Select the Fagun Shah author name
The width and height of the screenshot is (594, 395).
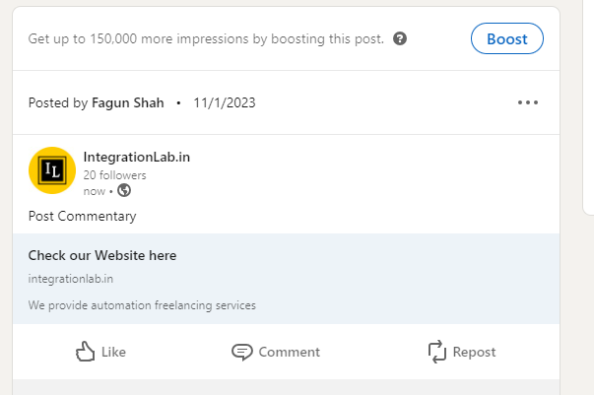(x=128, y=102)
